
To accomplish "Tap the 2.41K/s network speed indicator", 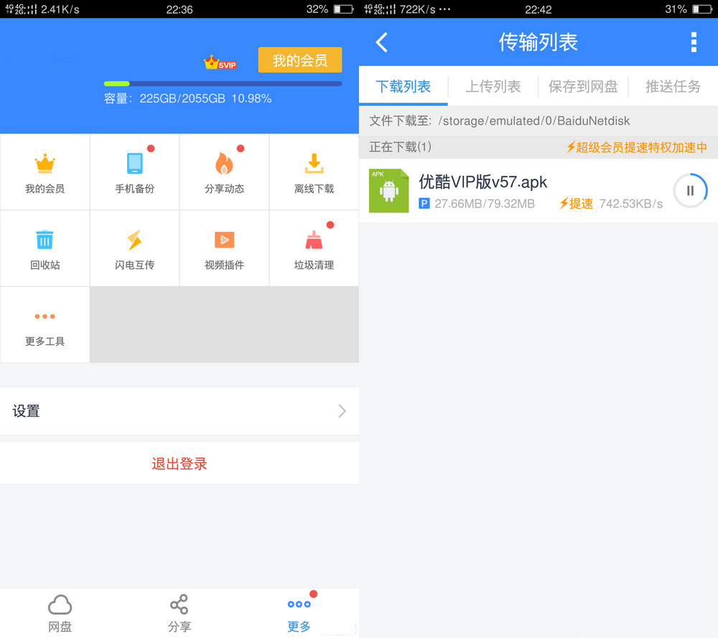I will tap(60, 9).
